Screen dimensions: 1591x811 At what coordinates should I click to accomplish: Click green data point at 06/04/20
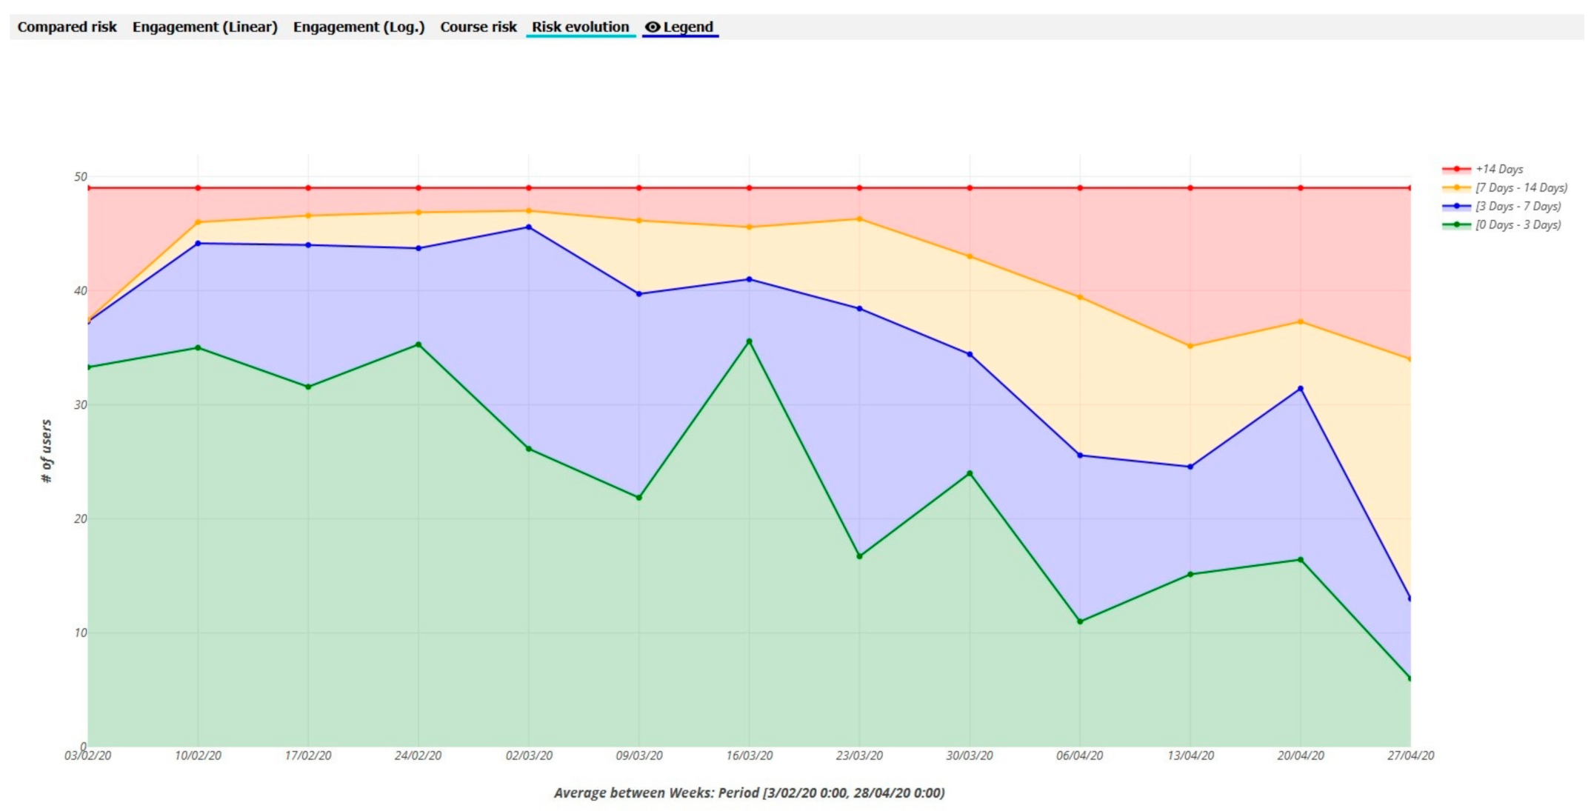[x=1080, y=621]
